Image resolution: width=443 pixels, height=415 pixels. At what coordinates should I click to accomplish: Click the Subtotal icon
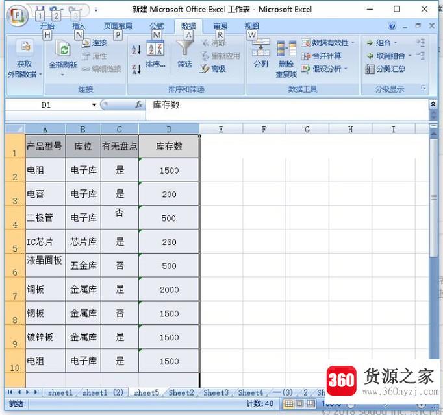(x=370, y=69)
